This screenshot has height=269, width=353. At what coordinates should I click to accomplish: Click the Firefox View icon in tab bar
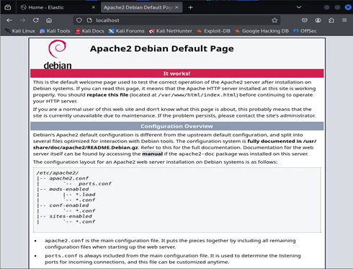click(8, 7)
